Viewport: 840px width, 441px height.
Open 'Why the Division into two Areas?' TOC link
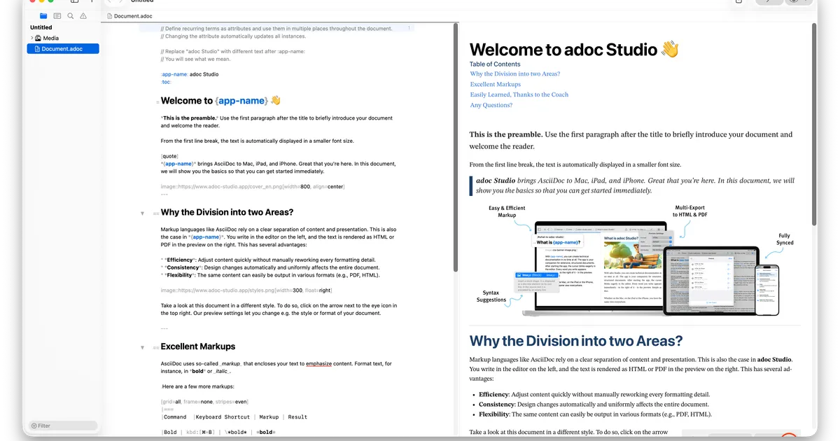tap(515, 73)
